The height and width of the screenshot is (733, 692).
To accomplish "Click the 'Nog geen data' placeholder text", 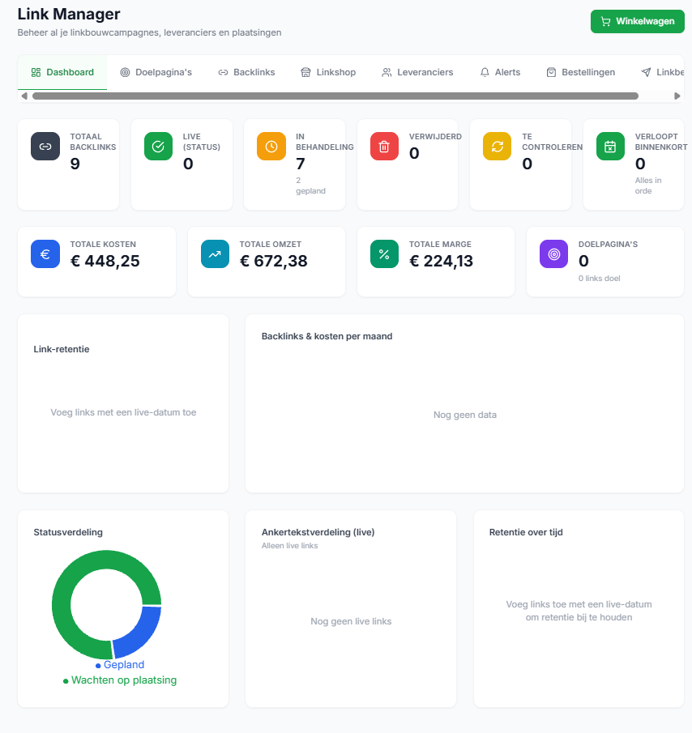I will coord(465,415).
